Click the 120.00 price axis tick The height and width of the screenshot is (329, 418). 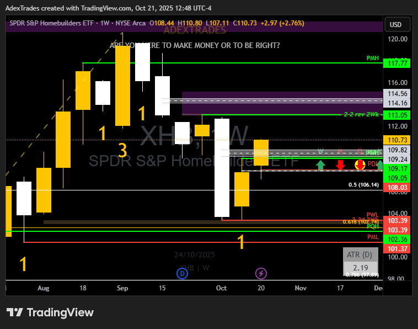coord(398,39)
